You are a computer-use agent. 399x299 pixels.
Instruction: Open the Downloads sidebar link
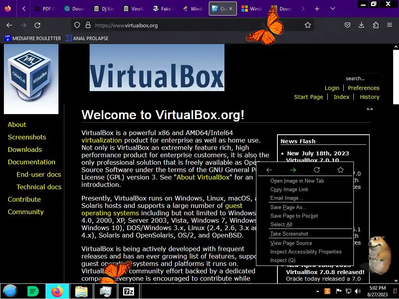pyautogui.click(x=25, y=149)
